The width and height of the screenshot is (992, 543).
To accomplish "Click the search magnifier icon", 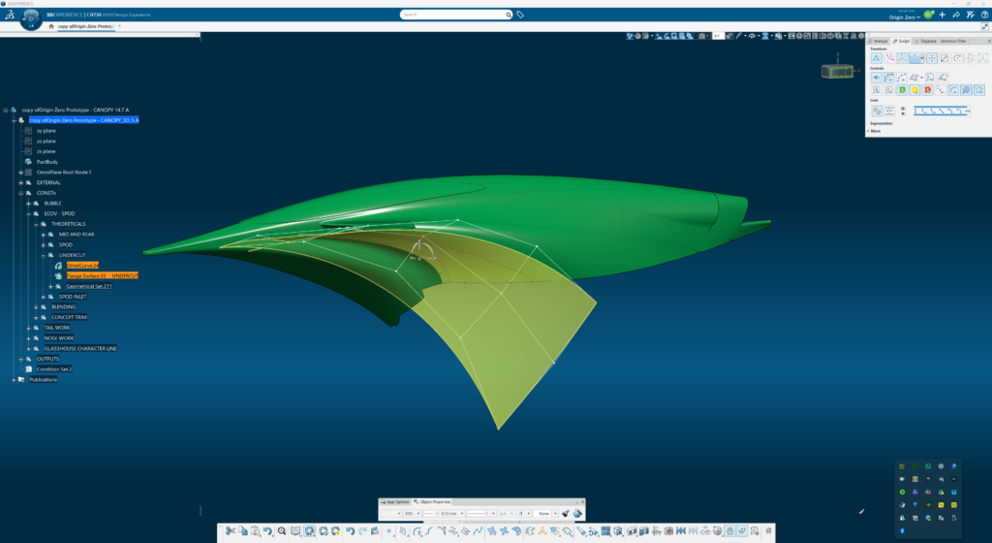I will tap(508, 15).
